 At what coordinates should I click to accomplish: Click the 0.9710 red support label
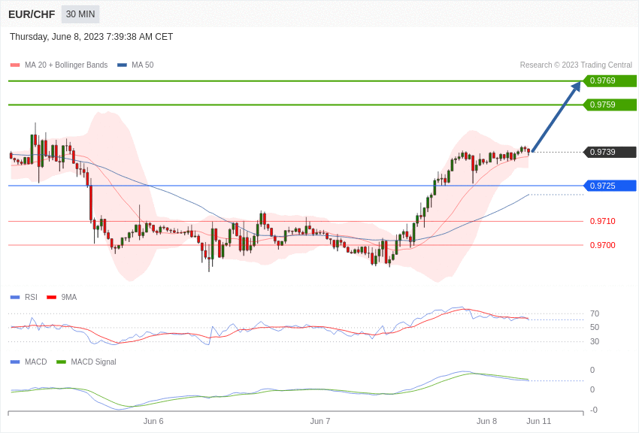point(603,221)
